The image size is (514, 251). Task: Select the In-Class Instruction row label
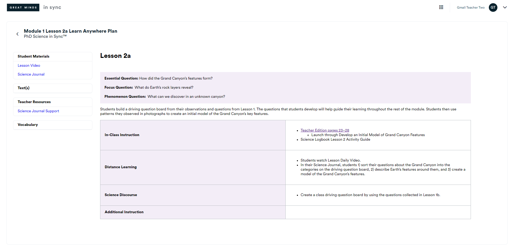[x=122, y=135]
